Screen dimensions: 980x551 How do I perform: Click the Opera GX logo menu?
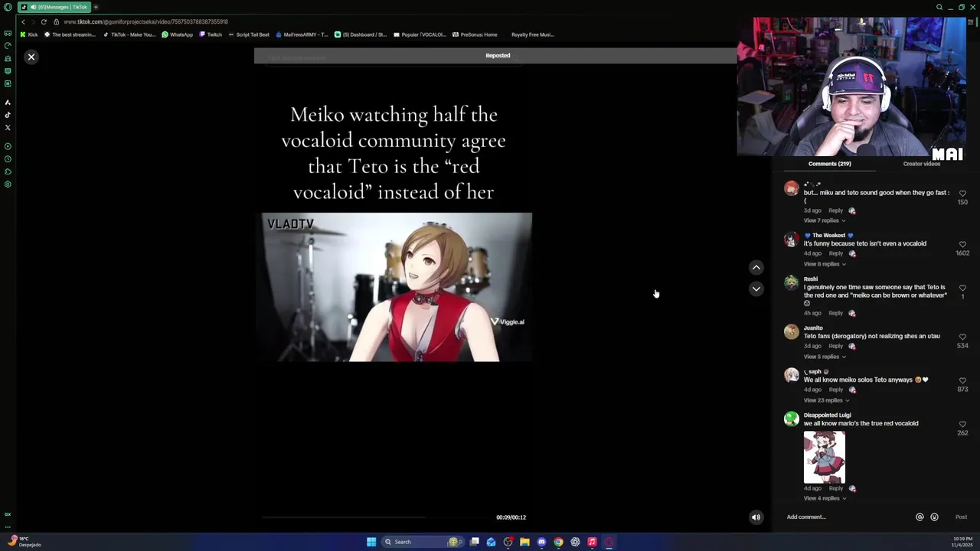click(x=8, y=7)
